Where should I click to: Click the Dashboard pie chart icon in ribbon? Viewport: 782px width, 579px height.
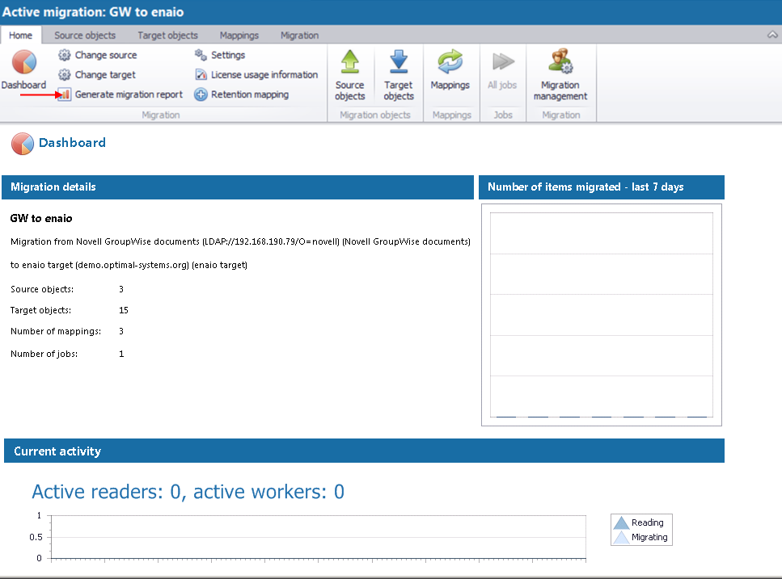point(23,63)
